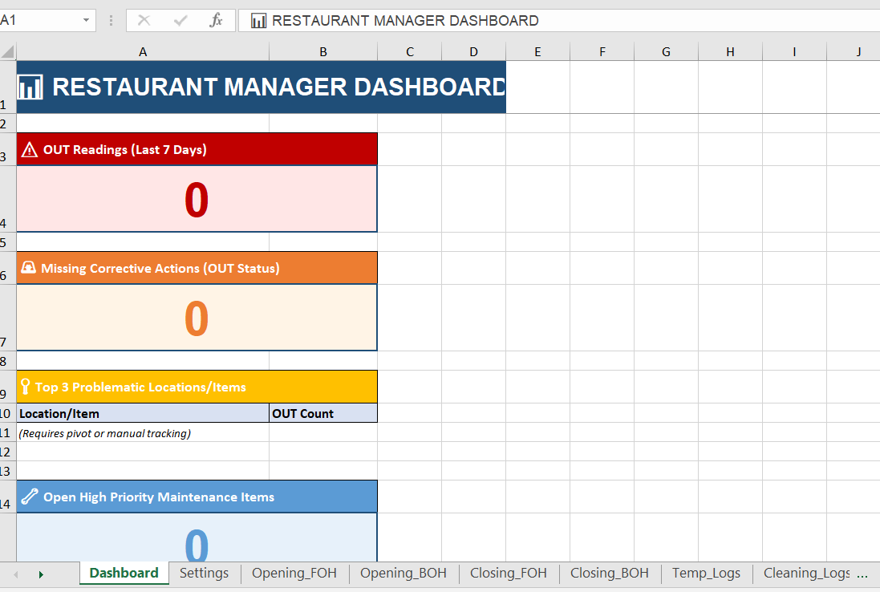Select the Opening_BOH sheet tab
Image resolution: width=880 pixels, height=592 pixels.
point(404,573)
